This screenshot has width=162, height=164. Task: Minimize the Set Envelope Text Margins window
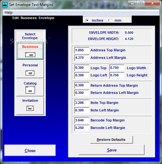132,3
